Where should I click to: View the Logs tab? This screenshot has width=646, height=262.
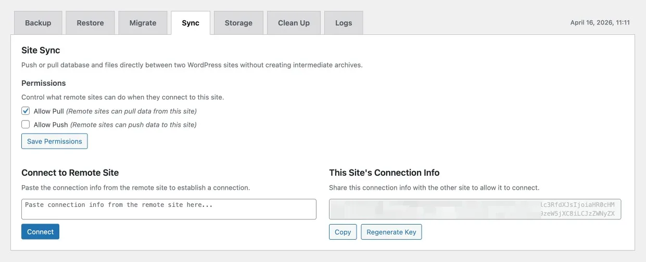(344, 23)
